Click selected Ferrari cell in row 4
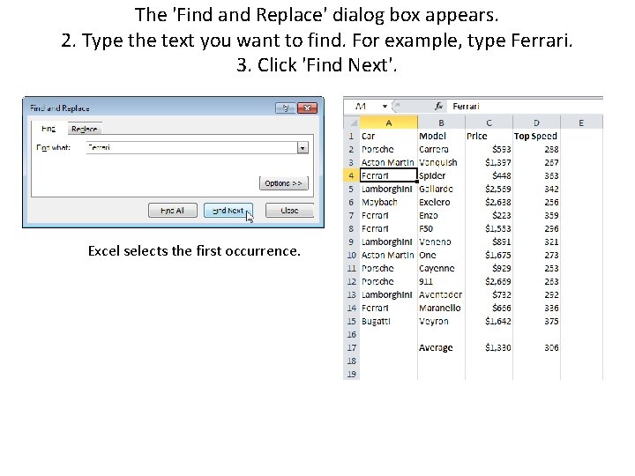Viewport: 635px width, 476px height. tap(389, 175)
